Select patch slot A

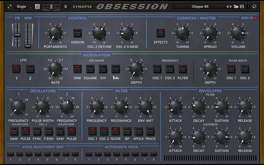(37, 7)
